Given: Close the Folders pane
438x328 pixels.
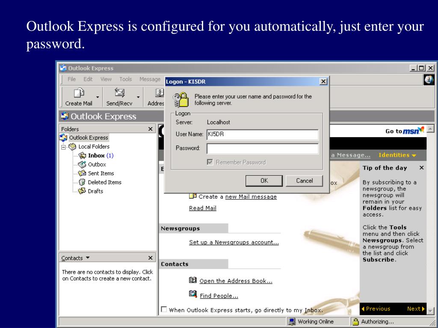Looking at the screenshot, I should 150,129.
